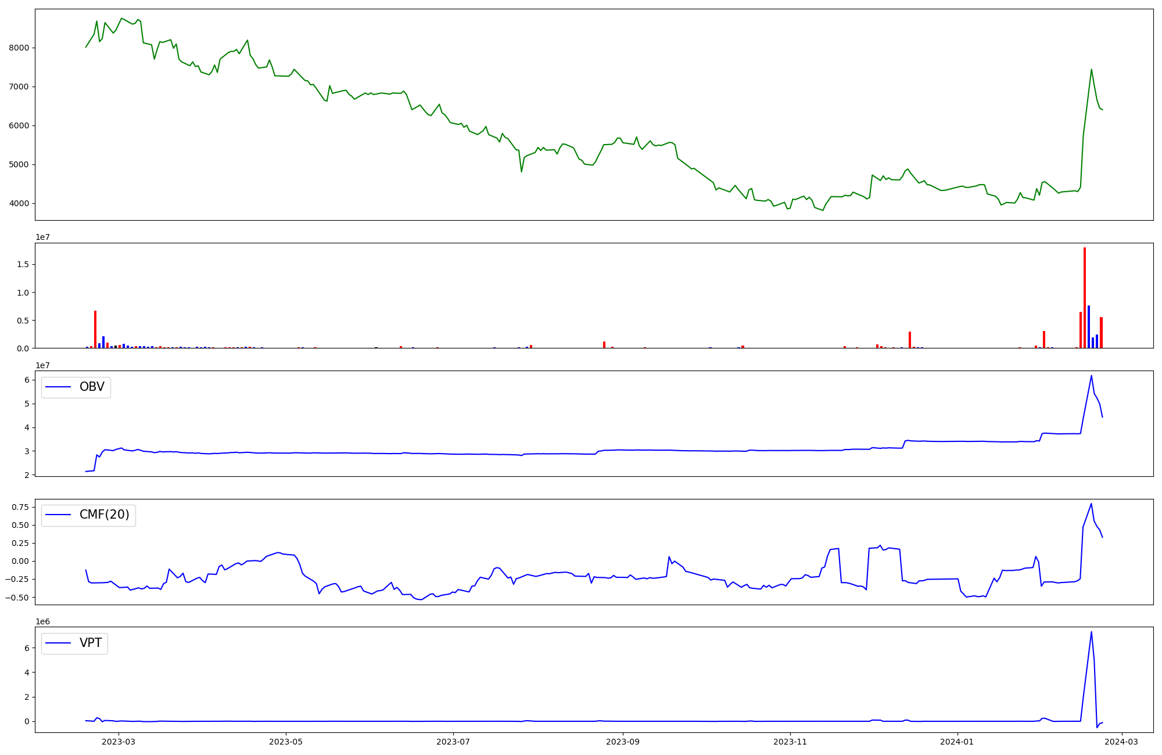1162x755 pixels.
Task: Click the 0.75 label on CMF axis
Action: pyautogui.click(x=19, y=507)
